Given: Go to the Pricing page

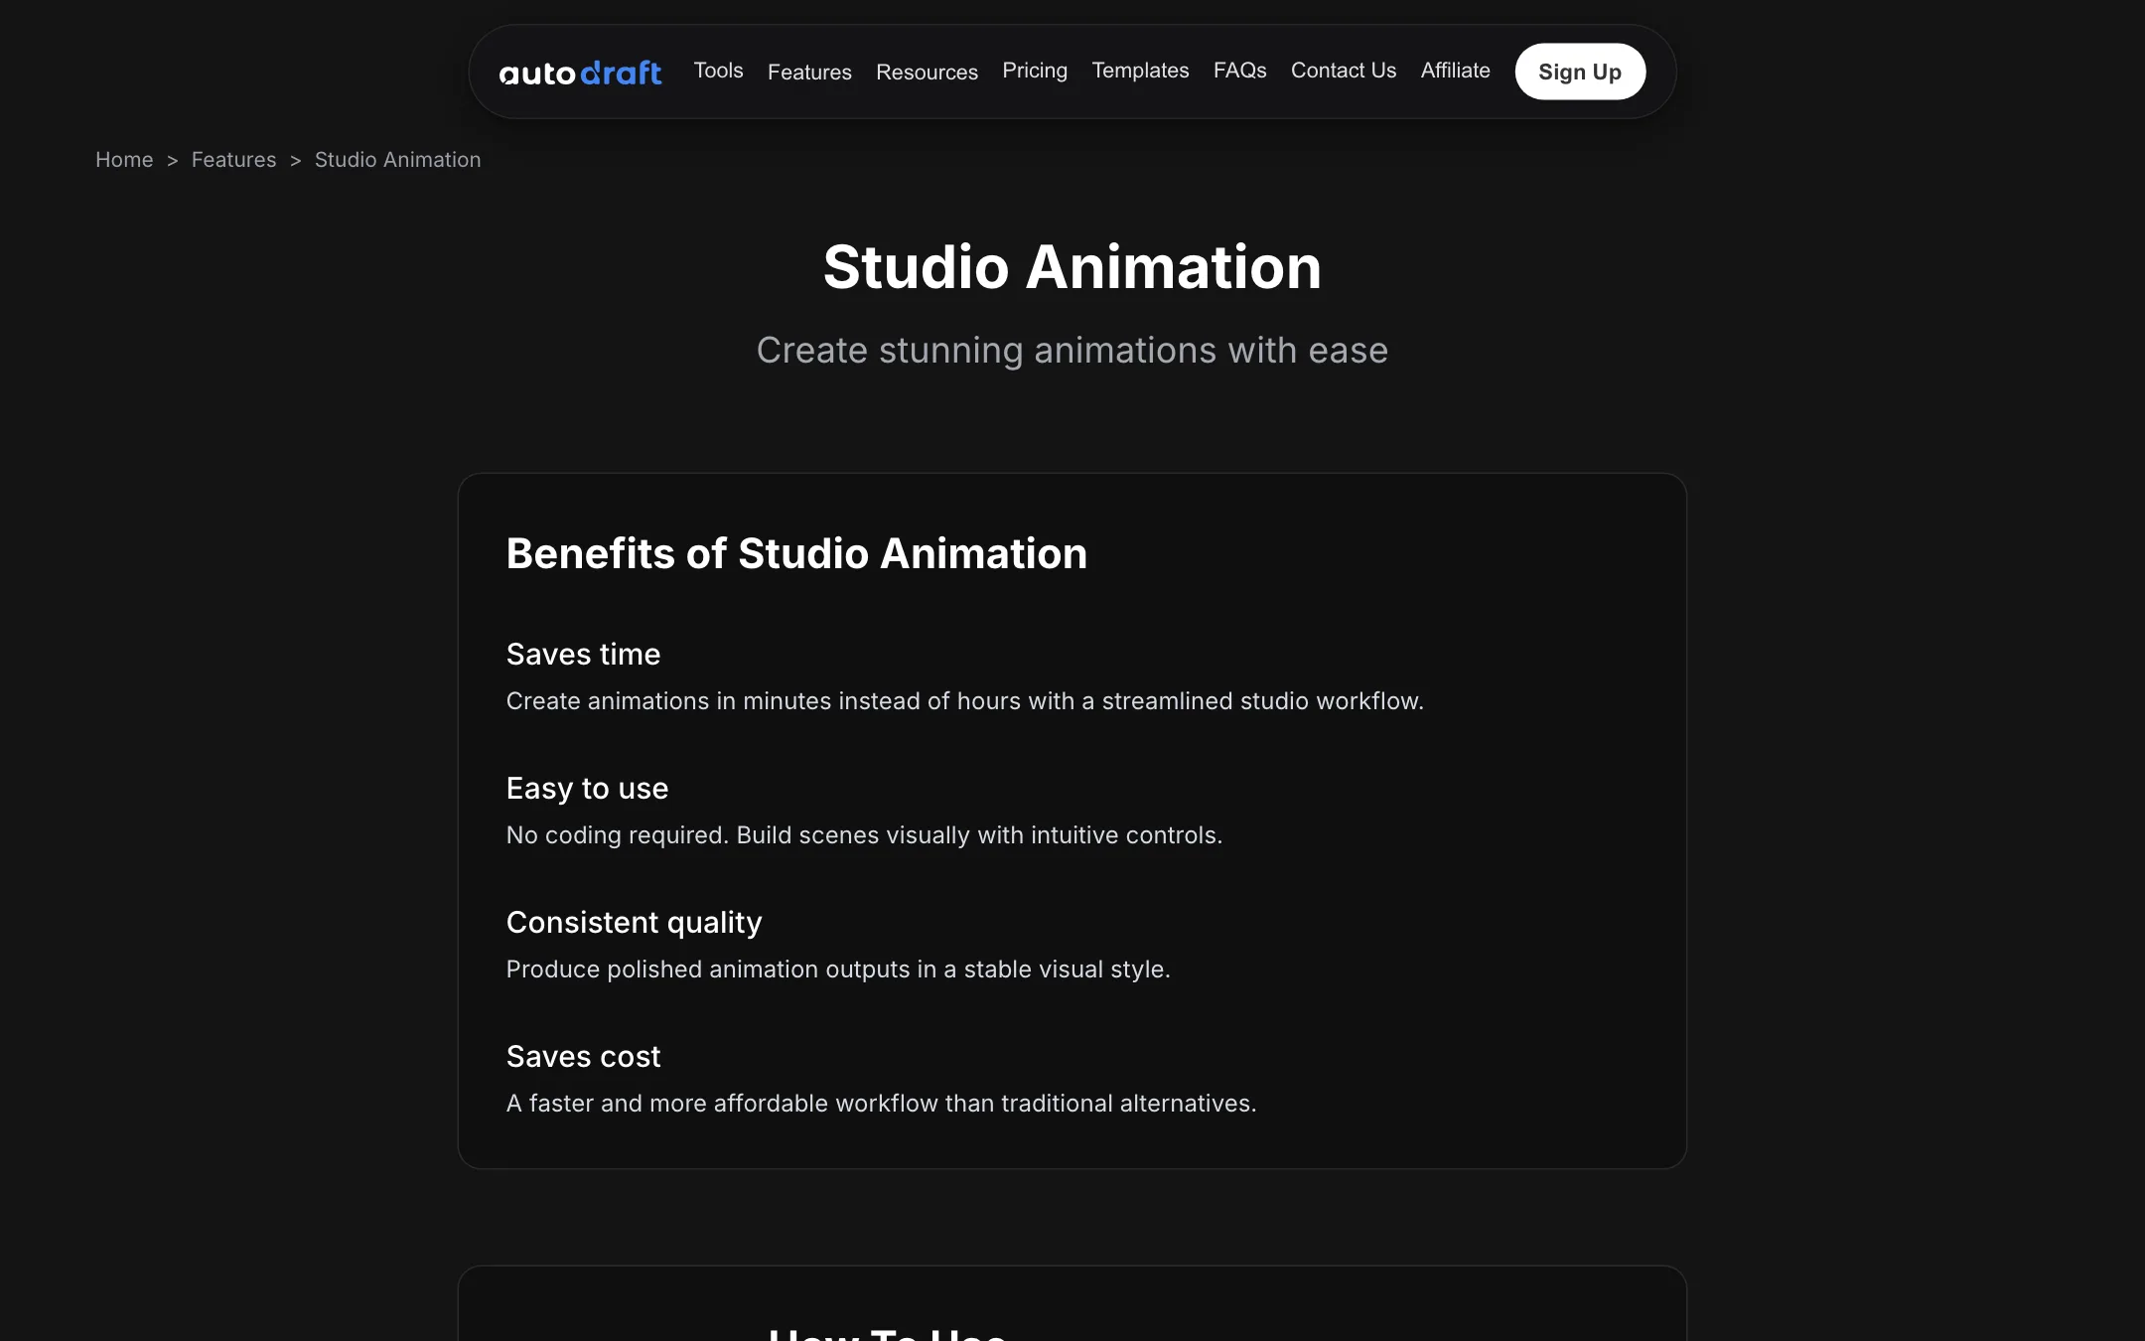Looking at the screenshot, I should [1035, 71].
